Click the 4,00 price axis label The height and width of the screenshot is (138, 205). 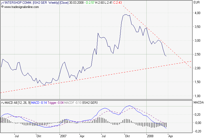[x=197, y=13]
